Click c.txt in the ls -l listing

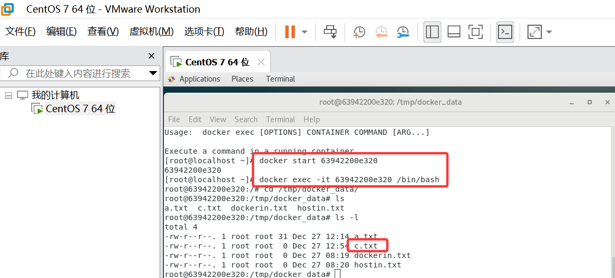click(366, 246)
